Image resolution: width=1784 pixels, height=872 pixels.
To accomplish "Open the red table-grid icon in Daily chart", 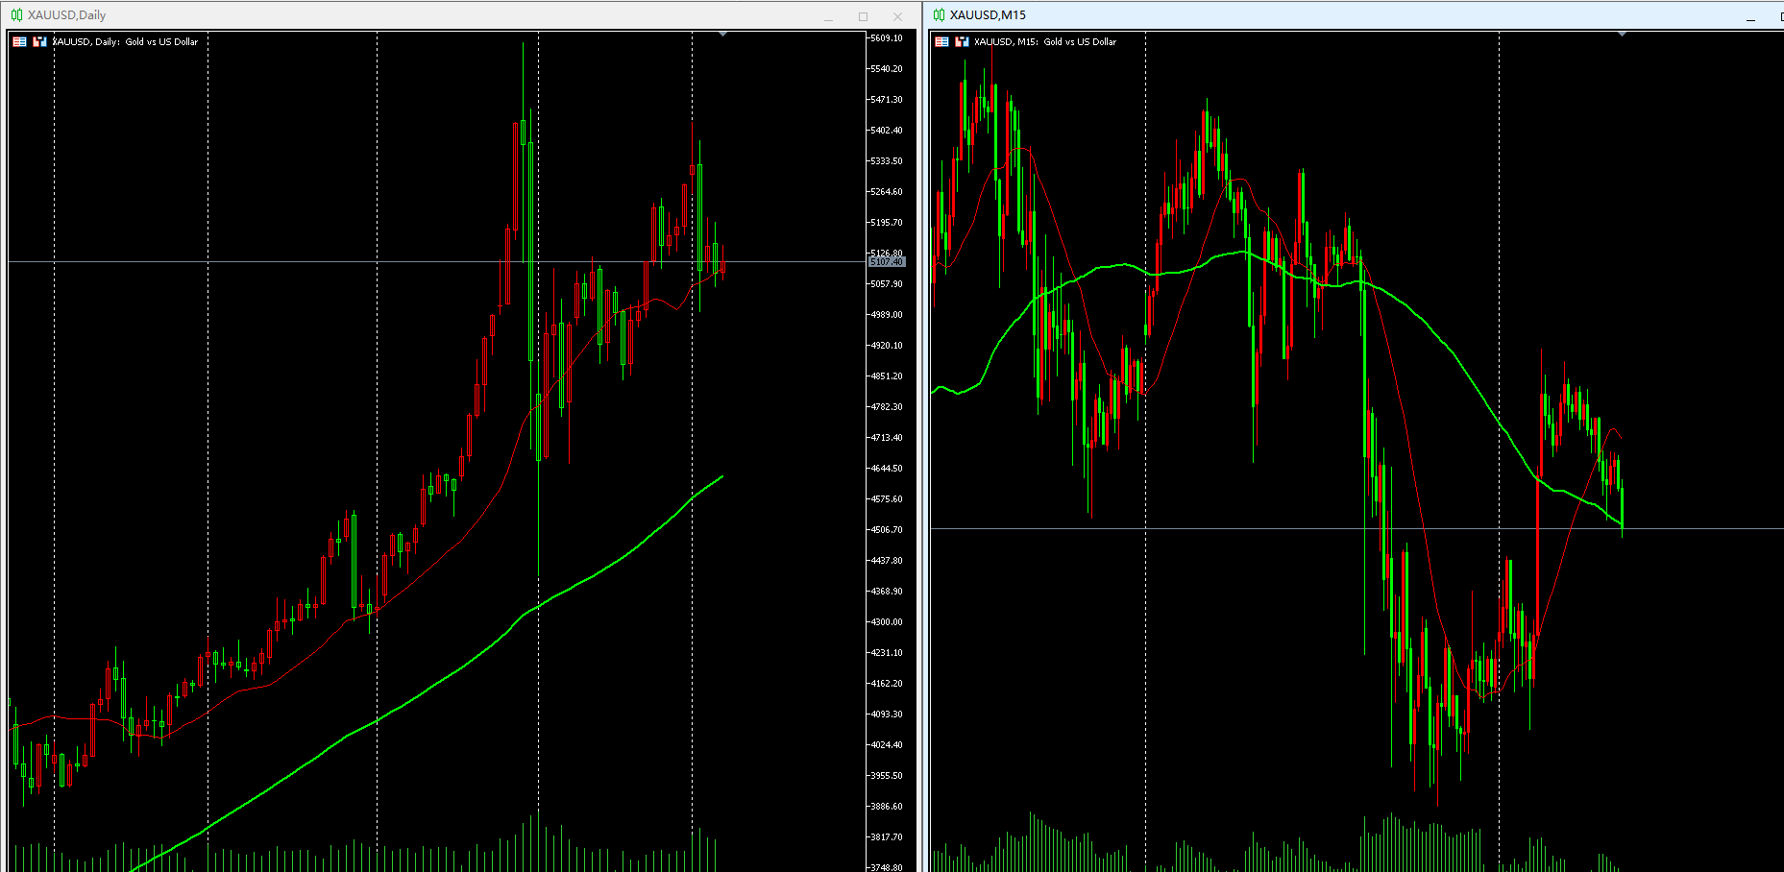I will pyautogui.click(x=19, y=41).
